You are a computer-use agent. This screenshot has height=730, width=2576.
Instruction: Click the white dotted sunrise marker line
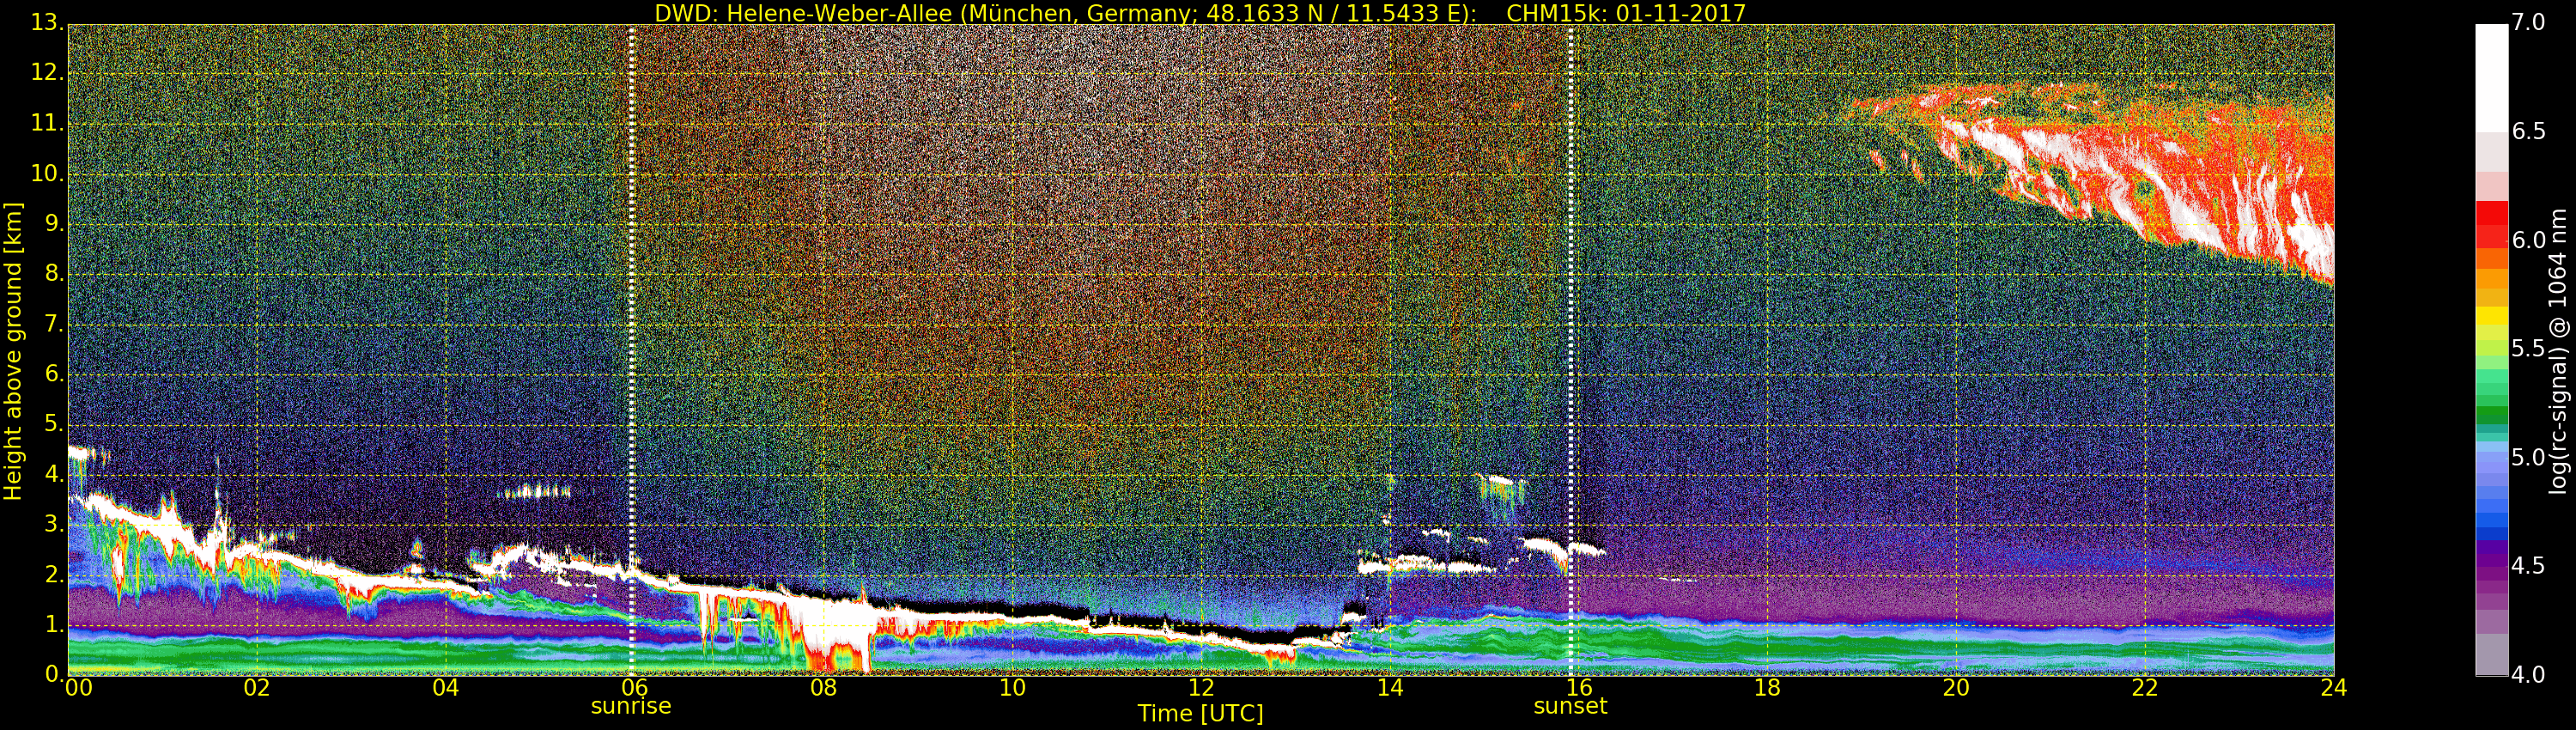pyautogui.click(x=632, y=350)
